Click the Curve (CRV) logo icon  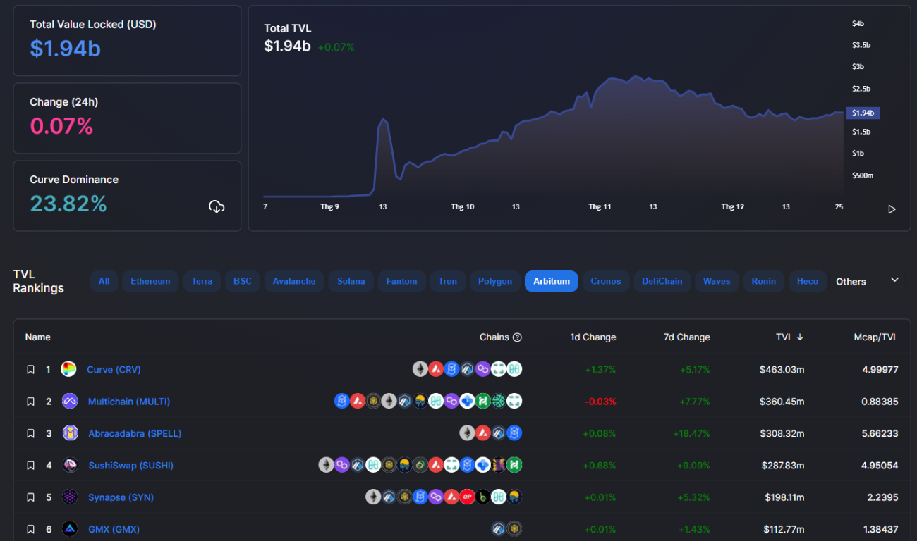[69, 369]
